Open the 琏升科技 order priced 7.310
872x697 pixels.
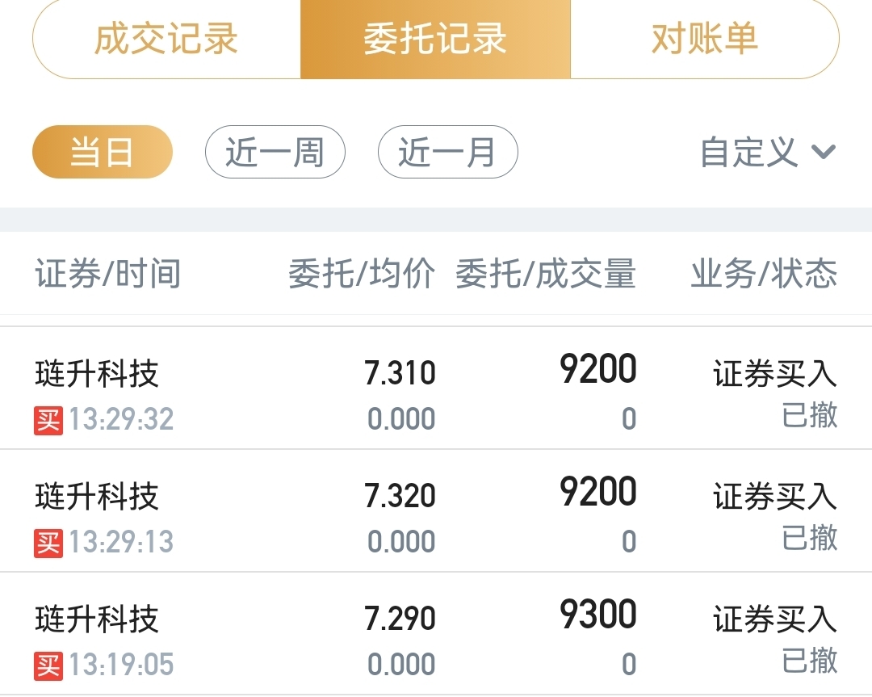436,388
